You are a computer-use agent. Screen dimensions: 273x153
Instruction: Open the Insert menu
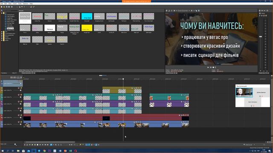(x=15, y=3)
